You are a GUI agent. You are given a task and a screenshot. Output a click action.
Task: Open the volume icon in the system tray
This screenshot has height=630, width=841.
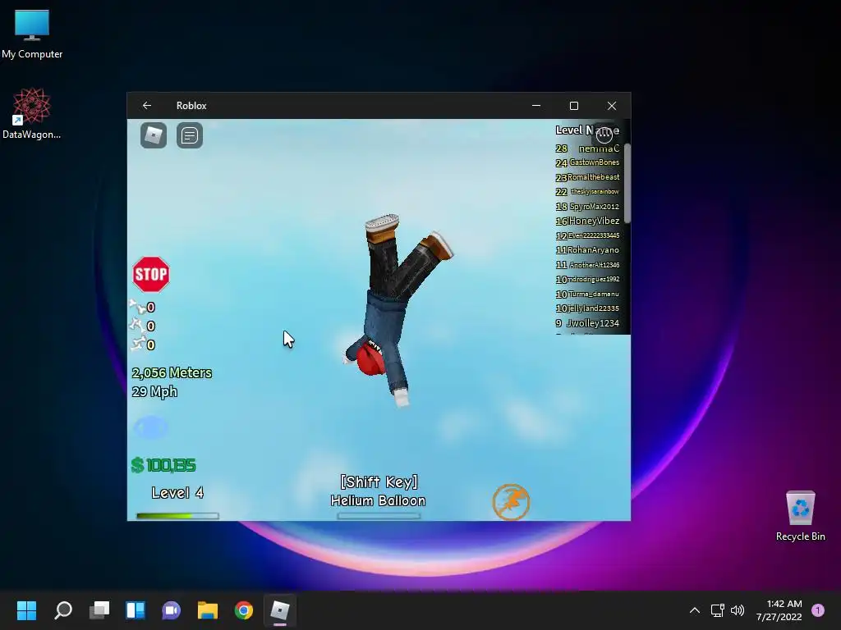point(738,610)
